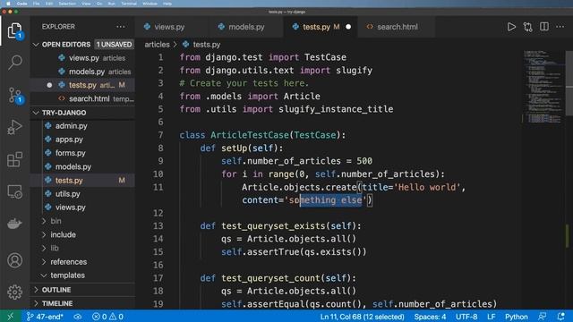The height and width of the screenshot is (322, 573).
Task: Click the remote window indicator in status bar
Action: point(10,316)
